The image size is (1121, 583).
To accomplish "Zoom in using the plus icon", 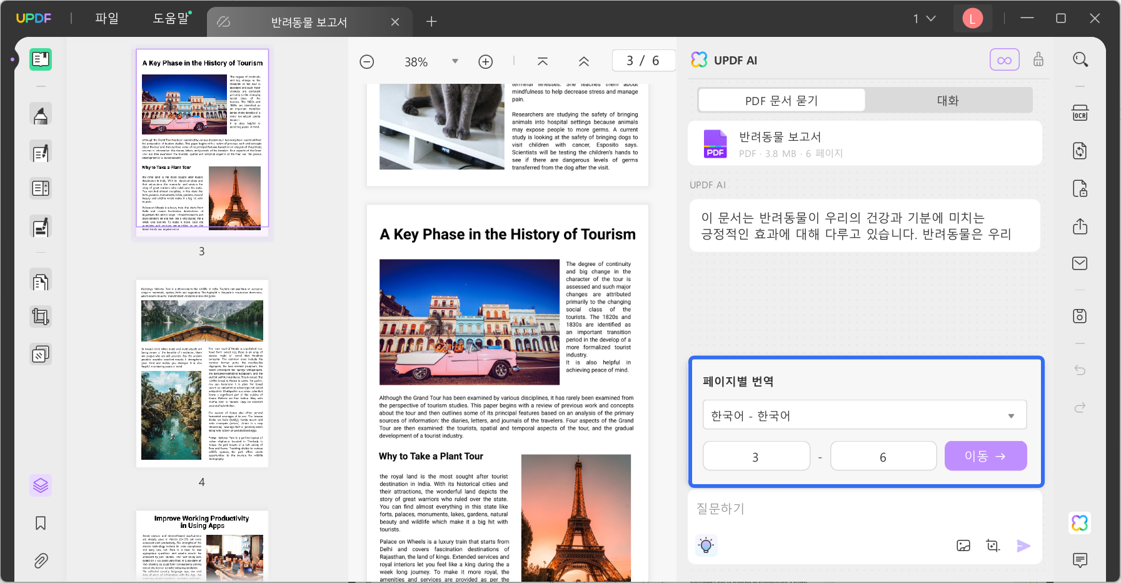I will pos(486,61).
